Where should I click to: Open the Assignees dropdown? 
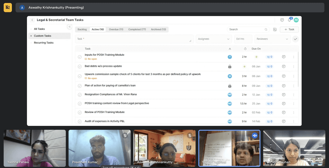214,39
